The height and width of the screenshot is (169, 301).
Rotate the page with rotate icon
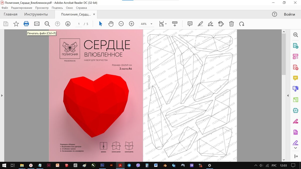(x=242, y=24)
